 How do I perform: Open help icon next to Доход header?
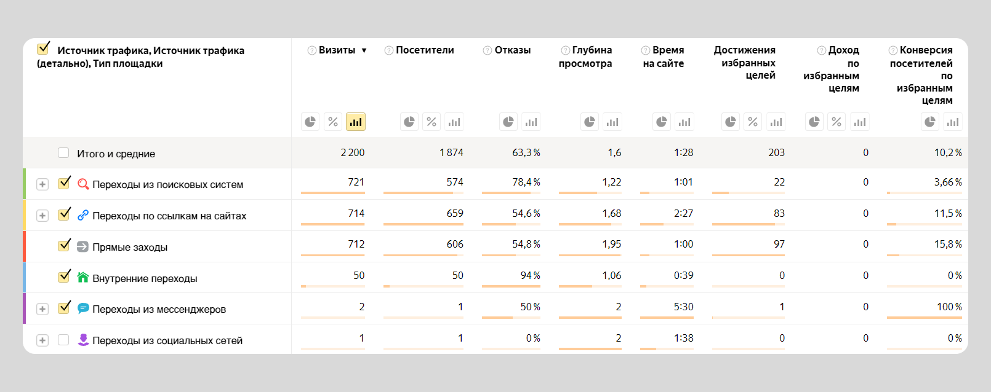822,50
